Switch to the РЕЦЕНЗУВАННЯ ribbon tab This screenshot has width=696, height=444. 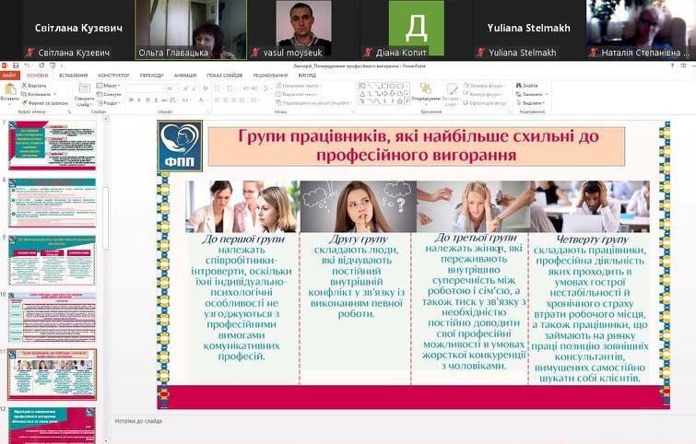(x=270, y=76)
